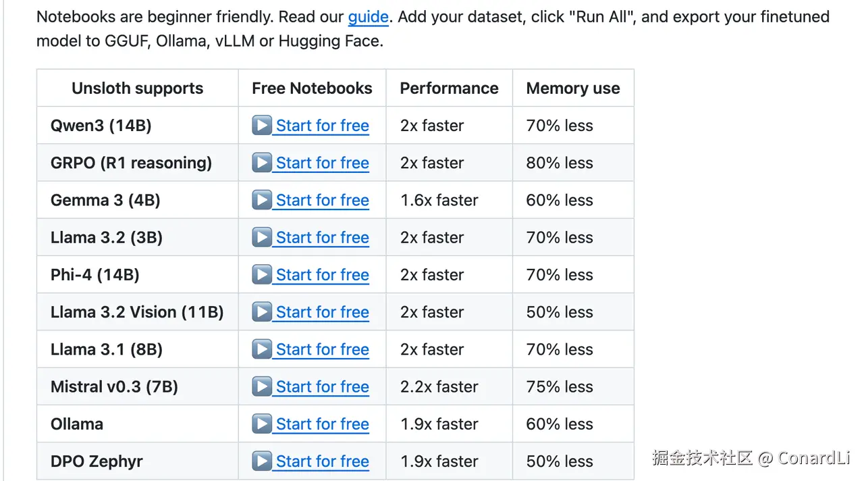The width and height of the screenshot is (864, 481).
Task: Click the play icon in the Qwen3 row
Action: tap(262, 126)
